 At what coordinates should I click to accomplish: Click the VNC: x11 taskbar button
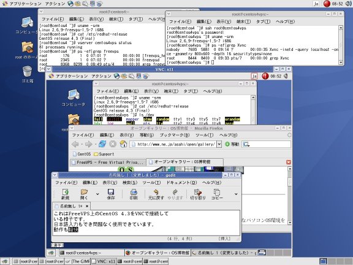pos(104,261)
